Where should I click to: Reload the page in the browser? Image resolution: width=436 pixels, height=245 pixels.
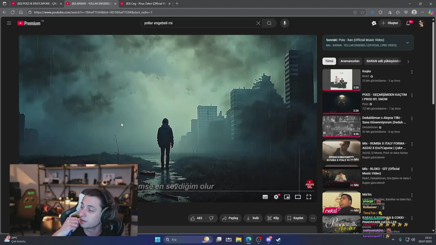point(13,12)
